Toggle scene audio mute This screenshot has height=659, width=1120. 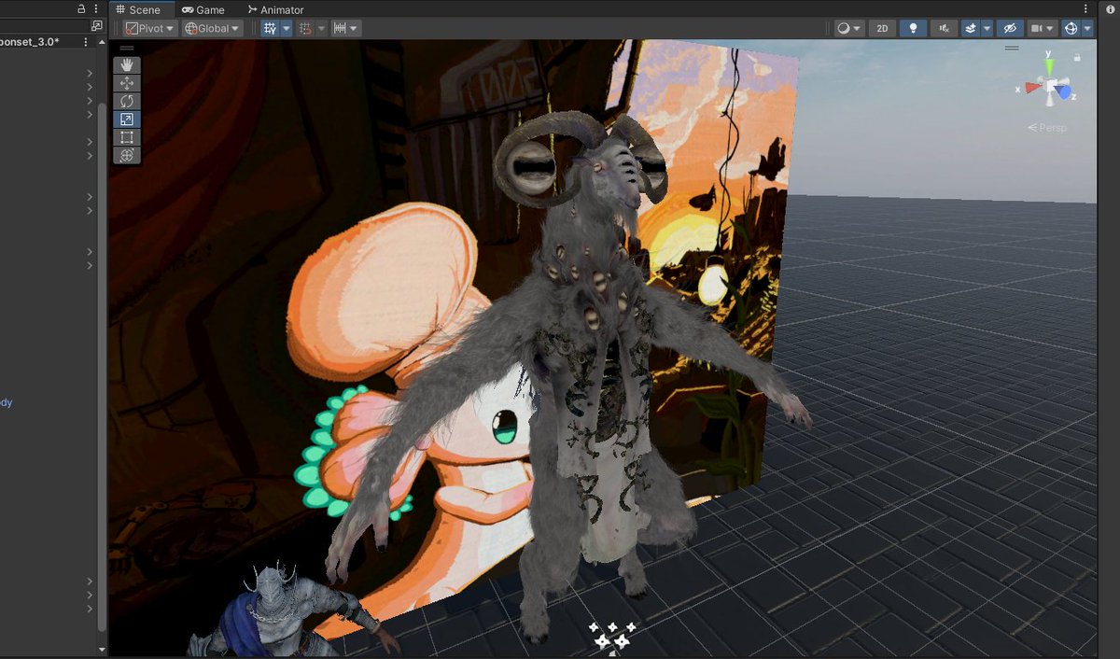click(944, 28)
